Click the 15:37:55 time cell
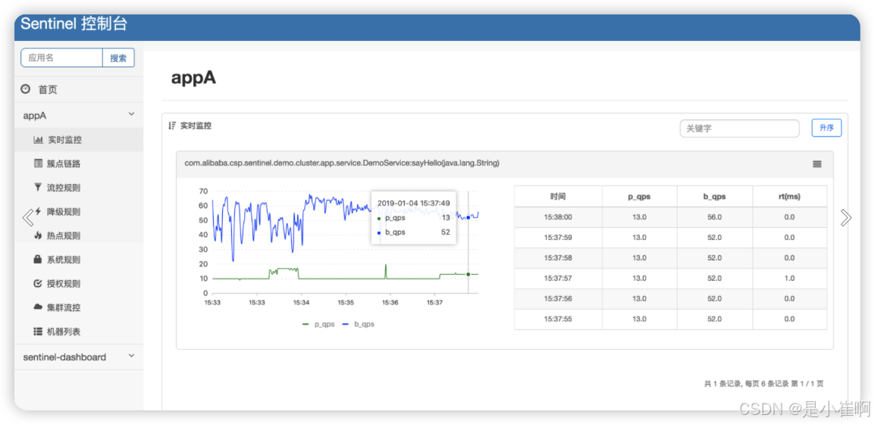 pyautogui.click(x=558, y=320)
